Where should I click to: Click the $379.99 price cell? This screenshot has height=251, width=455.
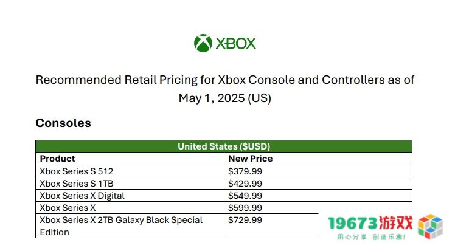pyautogui.click(x=318, y=171)
